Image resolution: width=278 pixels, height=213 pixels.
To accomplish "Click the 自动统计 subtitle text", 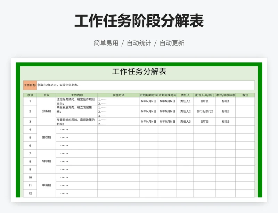I will (x=139, y=43).
